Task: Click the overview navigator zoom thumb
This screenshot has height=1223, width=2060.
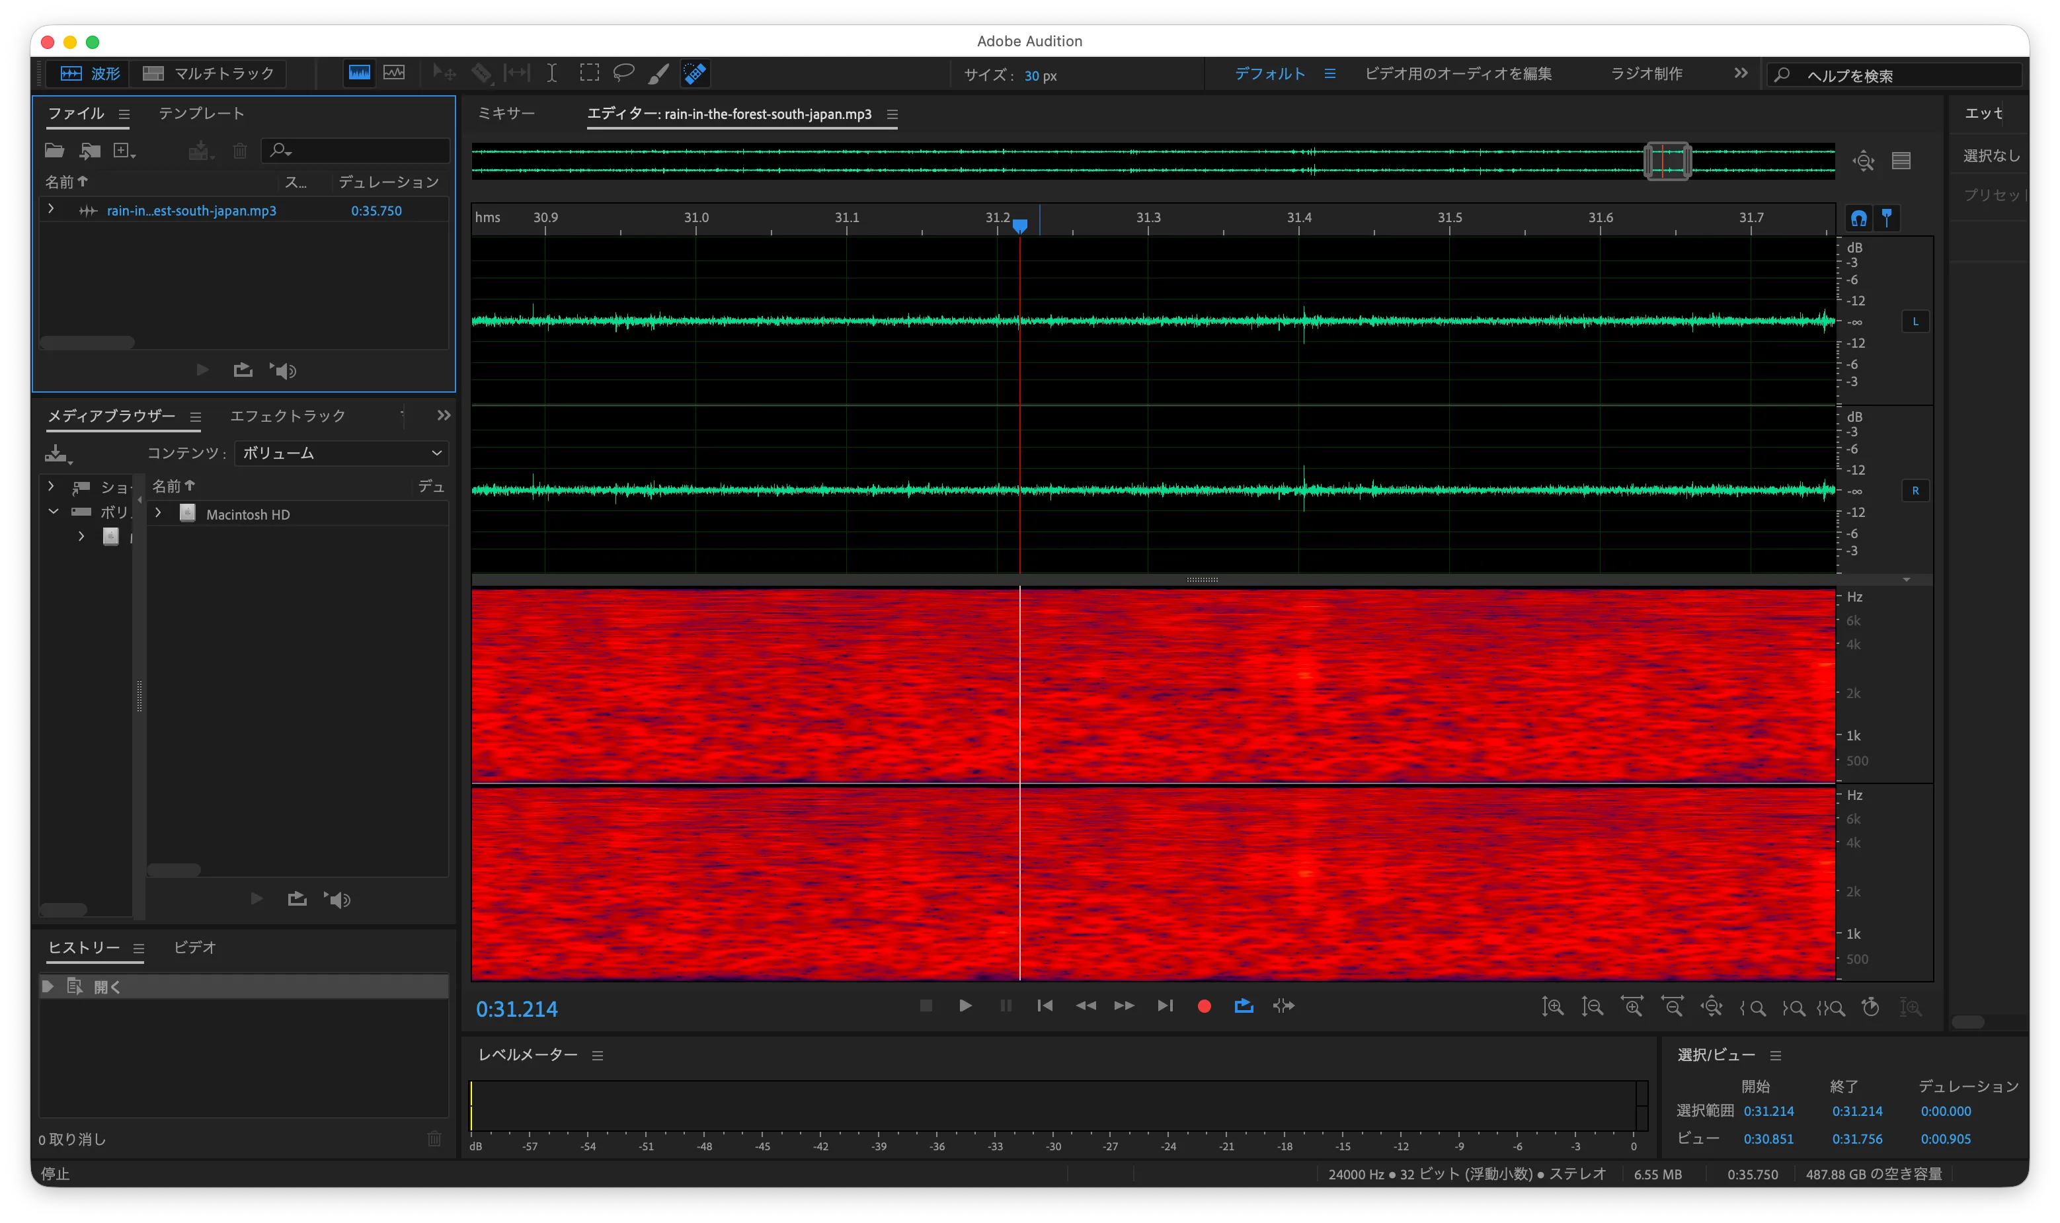Action: tap(1667, 161)
